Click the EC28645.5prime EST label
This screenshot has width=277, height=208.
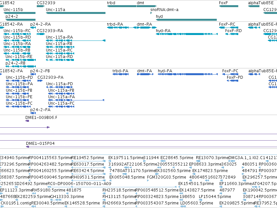point(177,158)
